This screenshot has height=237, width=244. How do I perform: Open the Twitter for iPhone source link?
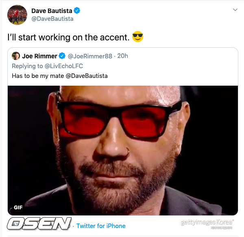point(101,226)
